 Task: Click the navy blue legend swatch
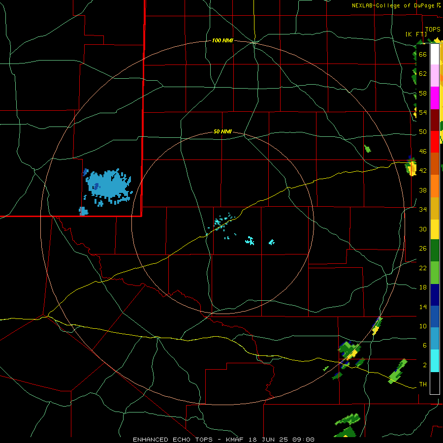(435, 295)
